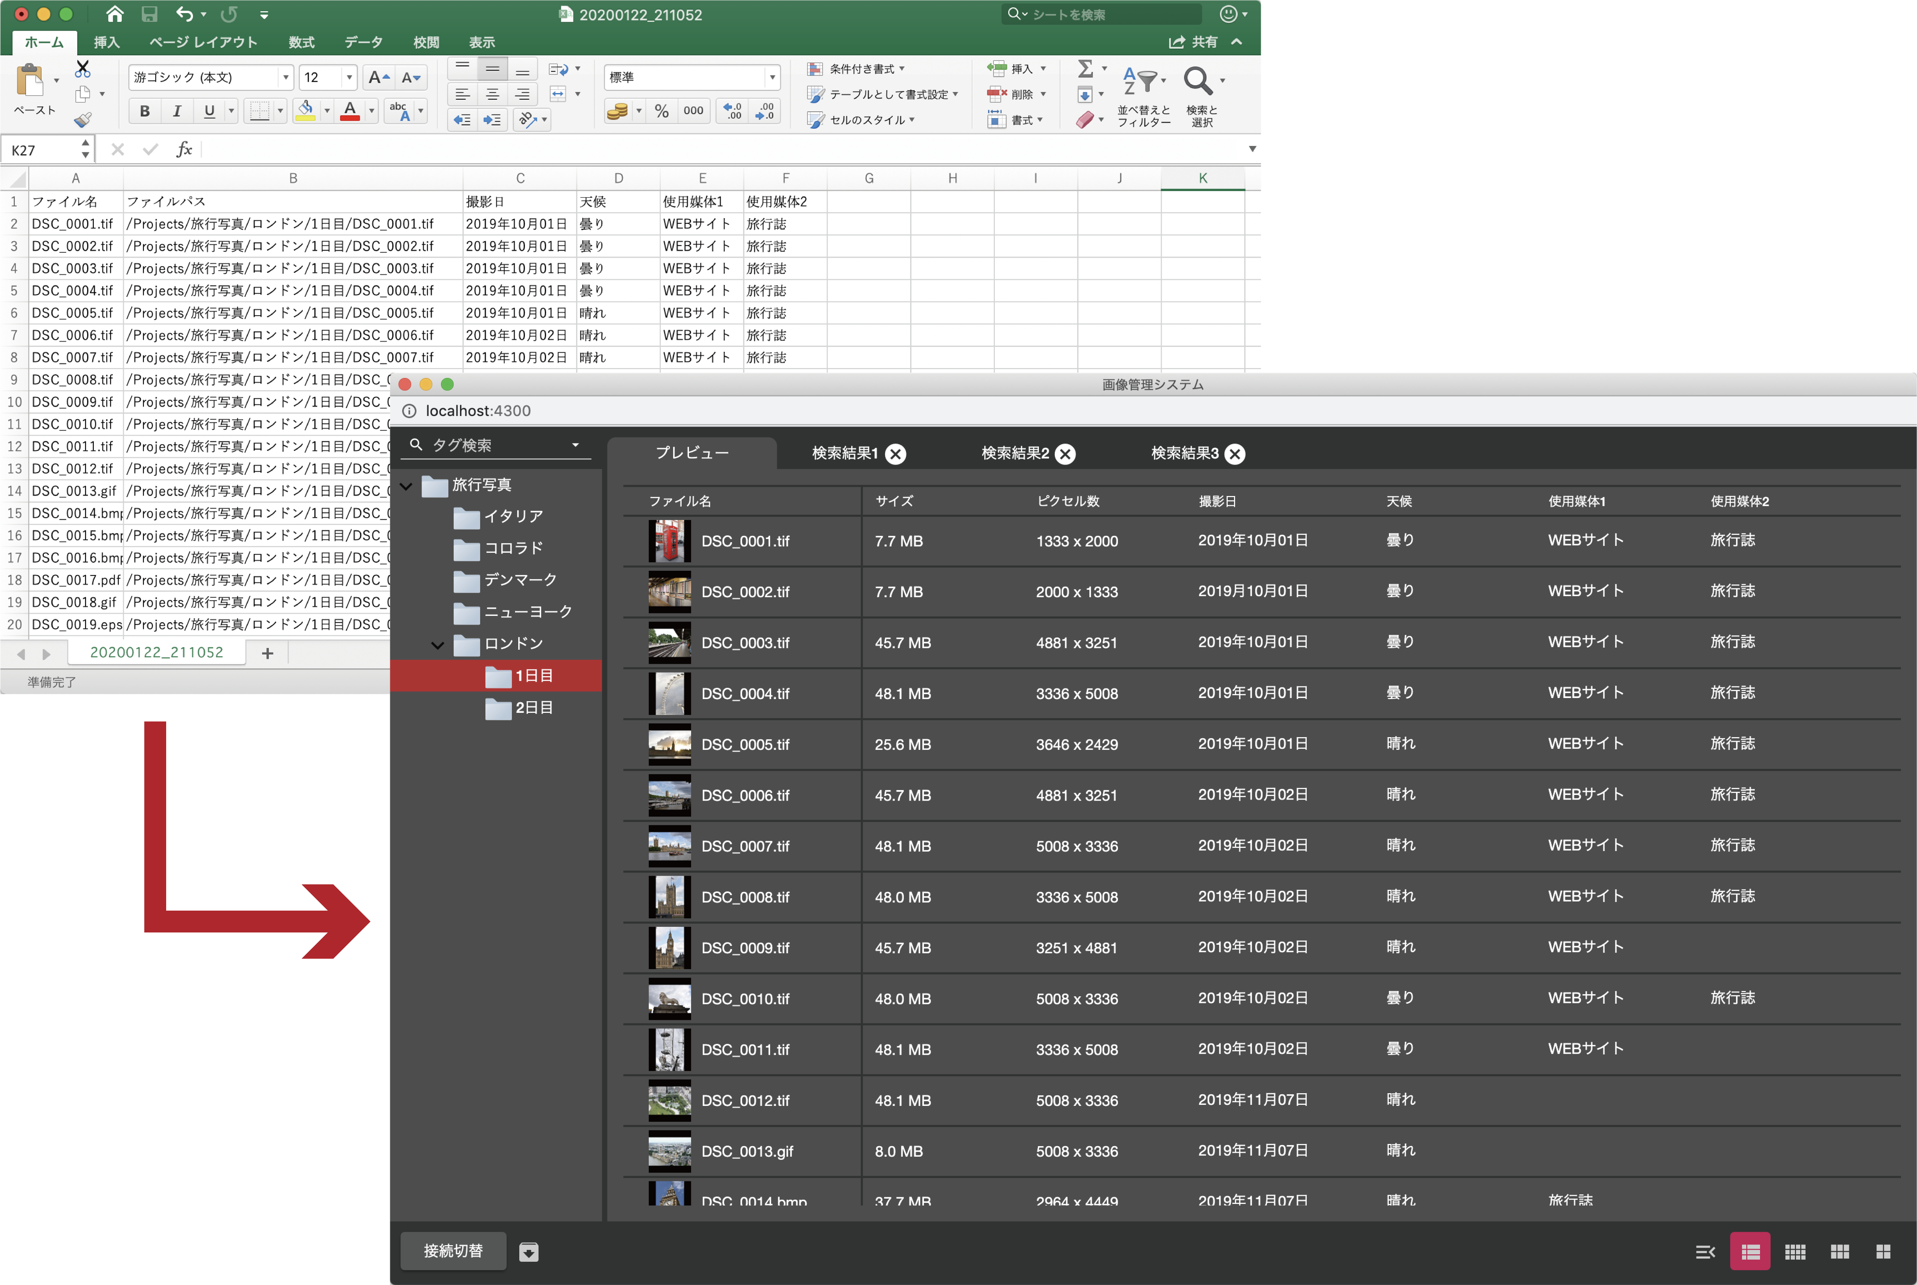Click the archive box icon beside 接続切替
The width and height of the screenshot is (1917, 1285).
tap(529, 1252)
